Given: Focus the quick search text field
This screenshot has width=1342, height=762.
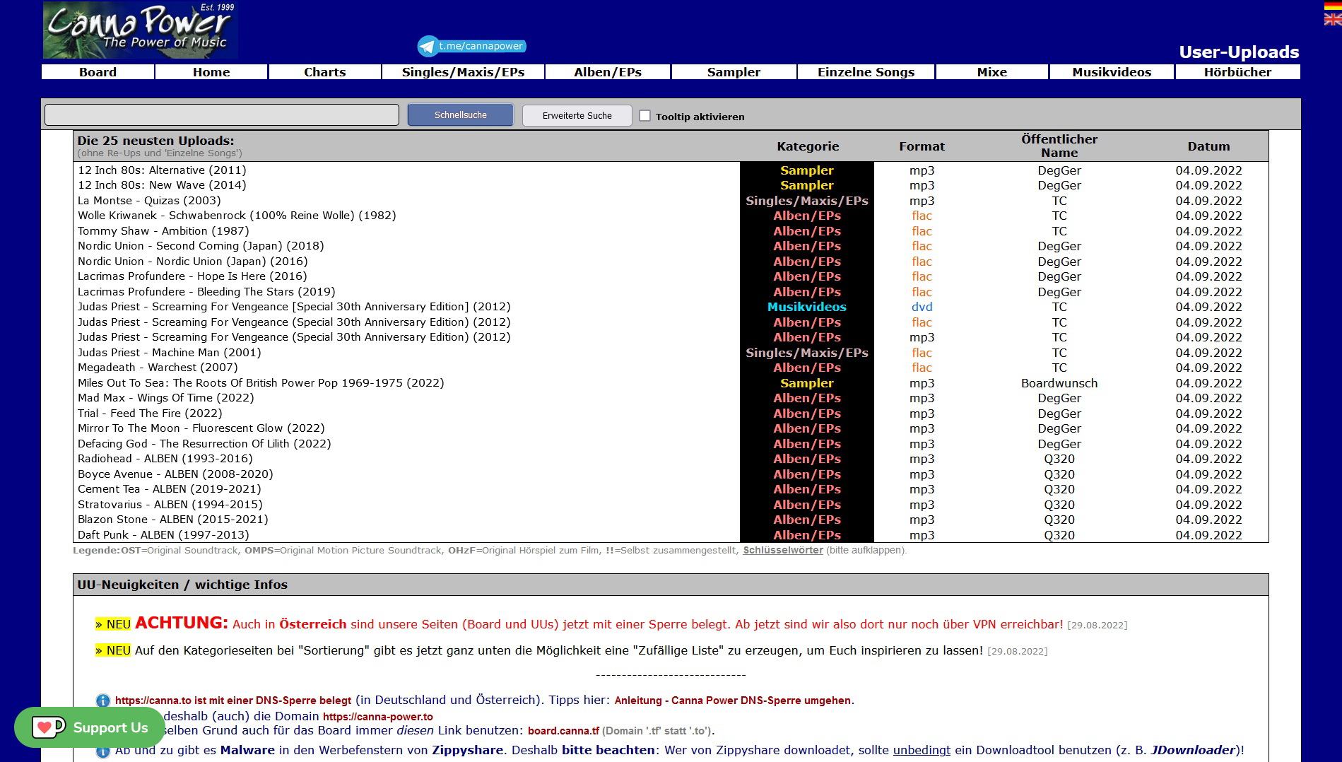Looking at the screenshot, I should coord(222,115).
